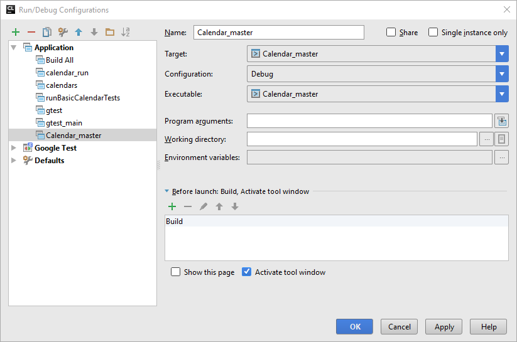This screenshot has width=517, height=342.
Task: Browse for the working directory
Action: click(486, 139)
